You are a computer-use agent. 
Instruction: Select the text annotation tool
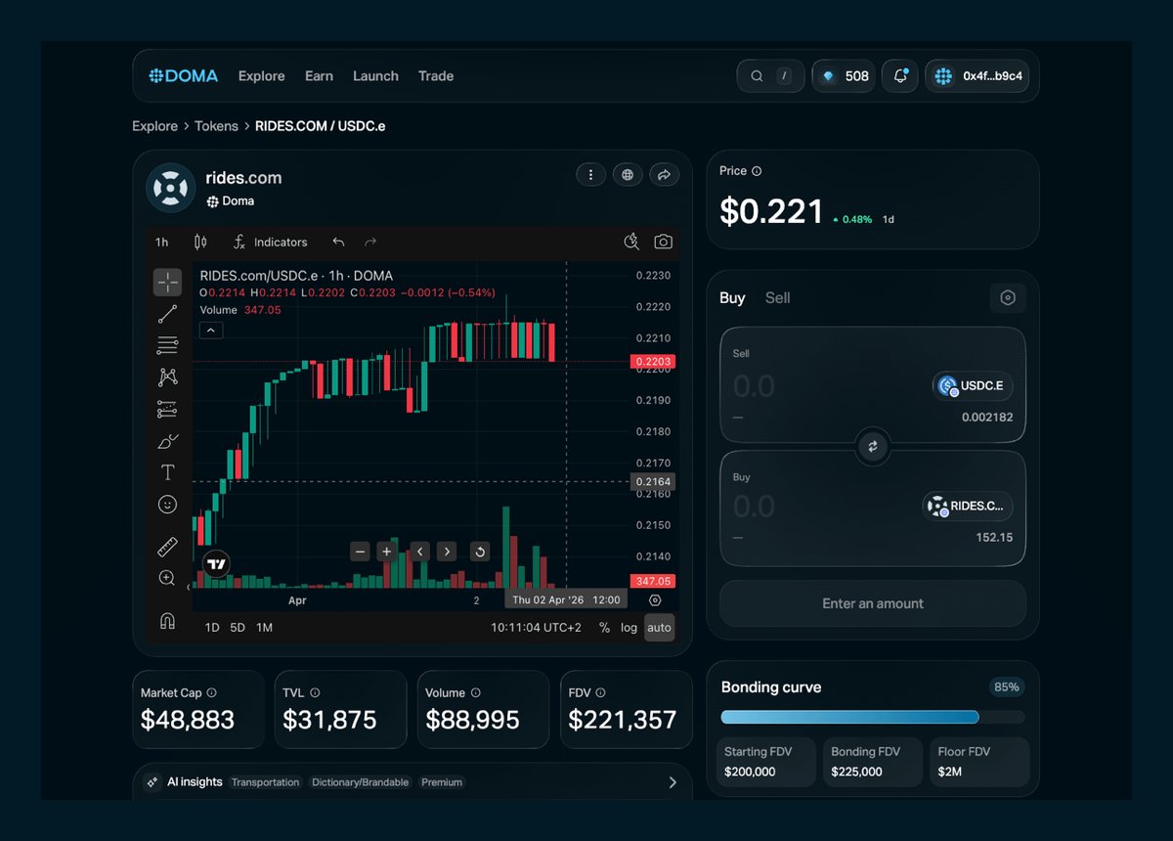click(167, 472)
